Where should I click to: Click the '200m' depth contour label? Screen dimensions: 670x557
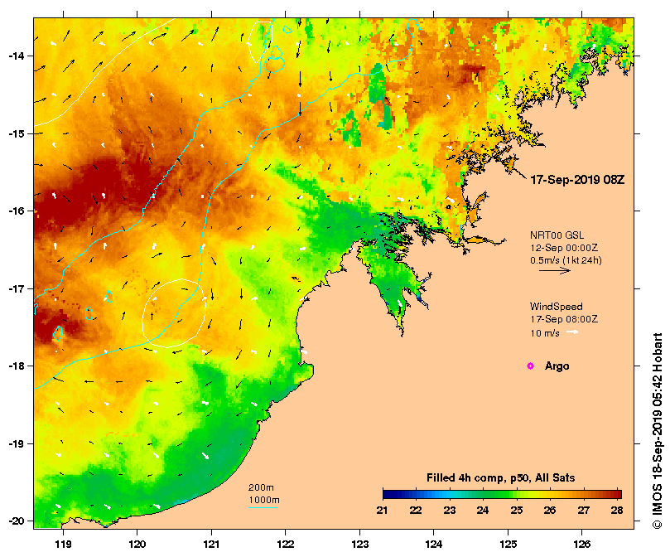pyautogui.click(x=261, y=487)
